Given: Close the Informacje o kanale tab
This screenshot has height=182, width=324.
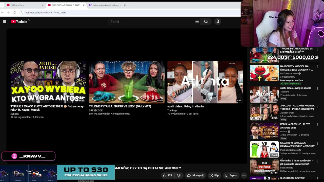Looking at the screenshot, I should (125, 5).
